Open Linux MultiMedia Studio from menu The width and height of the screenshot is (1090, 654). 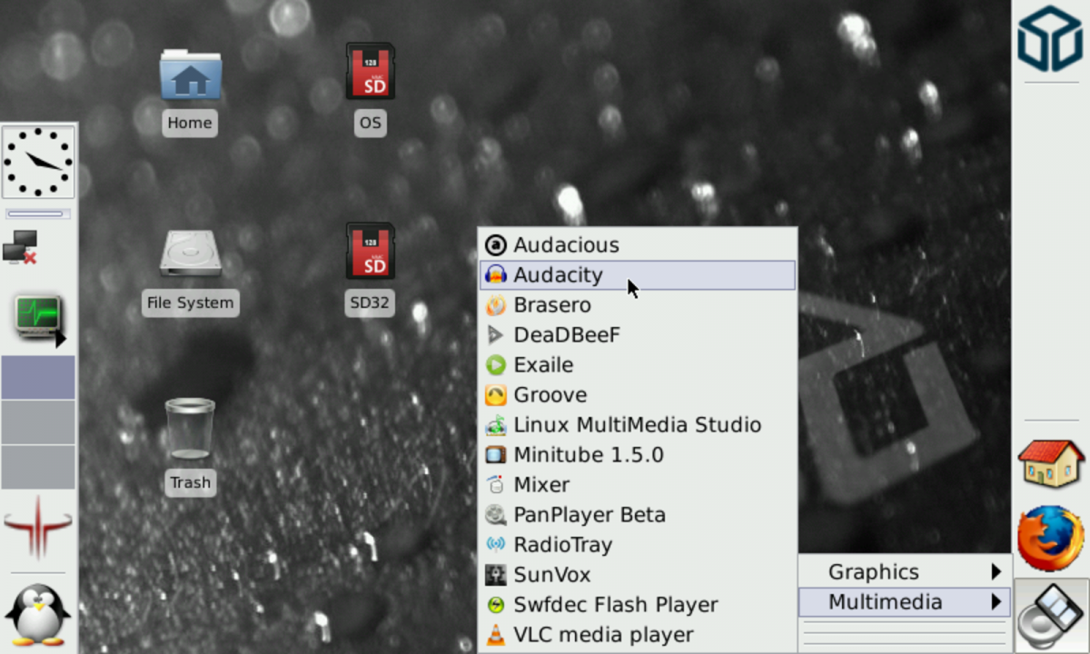(637, 425)
